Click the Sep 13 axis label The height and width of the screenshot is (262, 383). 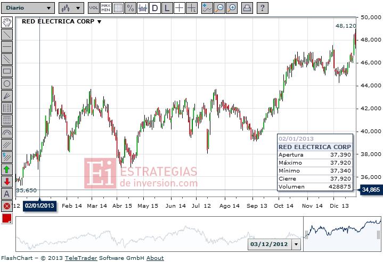pyautogui.click(x=257, y=206)
